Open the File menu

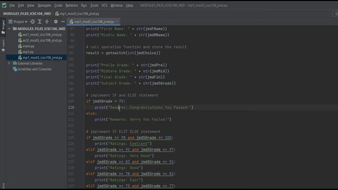pos(12,5)
